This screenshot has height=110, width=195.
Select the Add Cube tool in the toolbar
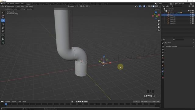(x=3, y=43)
